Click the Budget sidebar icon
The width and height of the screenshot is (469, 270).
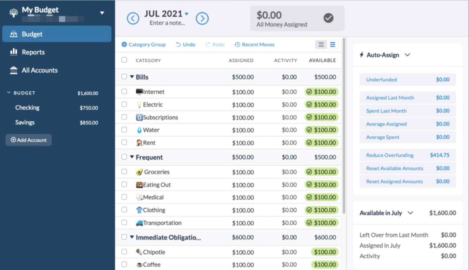[14, 34]
